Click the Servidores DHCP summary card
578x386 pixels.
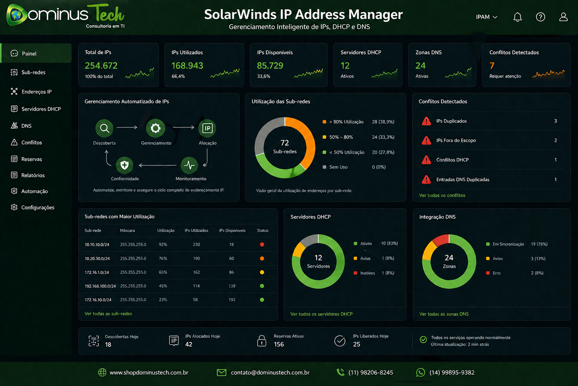pos(368,65)
